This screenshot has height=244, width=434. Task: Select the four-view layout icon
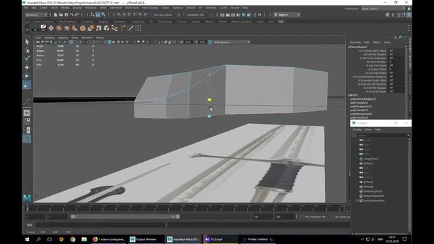click(x=27, y=121)
